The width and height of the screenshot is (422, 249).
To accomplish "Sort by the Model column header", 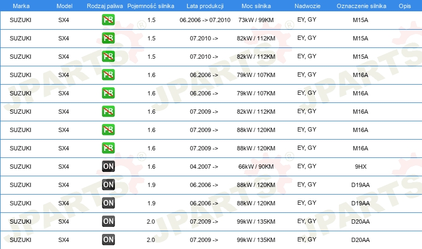I will [x=64, y=6].
